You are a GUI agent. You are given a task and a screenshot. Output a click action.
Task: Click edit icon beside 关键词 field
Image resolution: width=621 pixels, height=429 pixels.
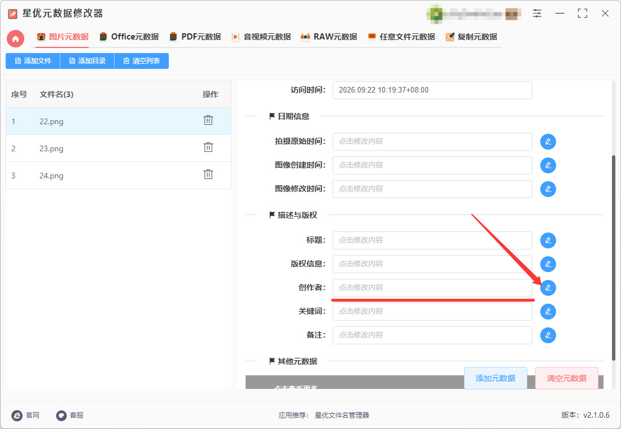(548, 312)
